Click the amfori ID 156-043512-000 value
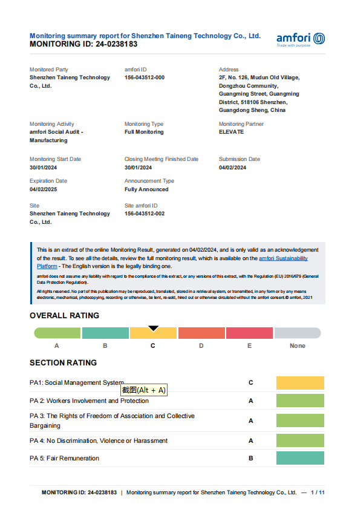Viewport: 349px width, 507px height. [x=145, y=77]
